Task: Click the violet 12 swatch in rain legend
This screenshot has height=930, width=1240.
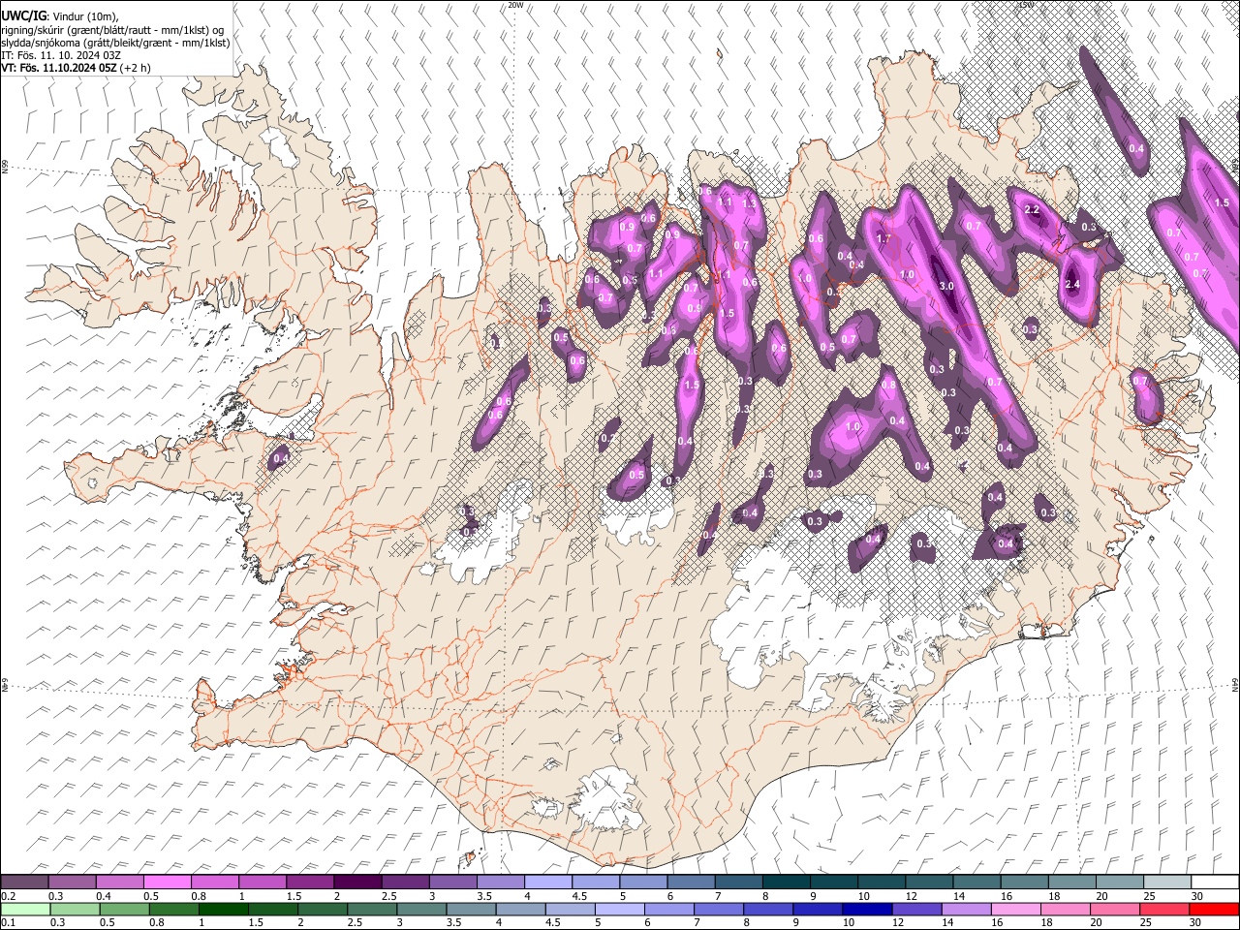Action: (x=916, y=909)
